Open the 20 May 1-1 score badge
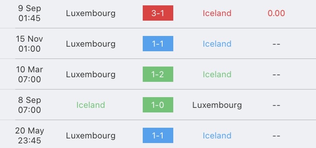Image resolution: width=316 pixels, height=148 pixels. 158,135
